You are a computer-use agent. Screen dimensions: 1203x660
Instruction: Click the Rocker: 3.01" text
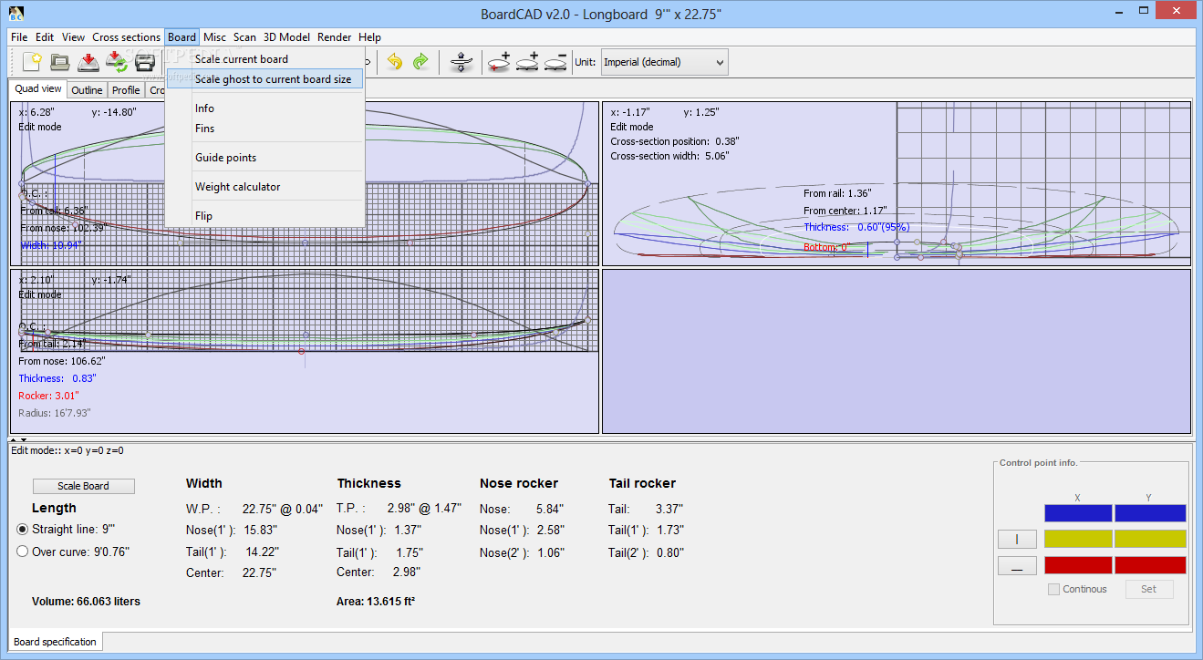pyautogui.click(x=48, y=396)
